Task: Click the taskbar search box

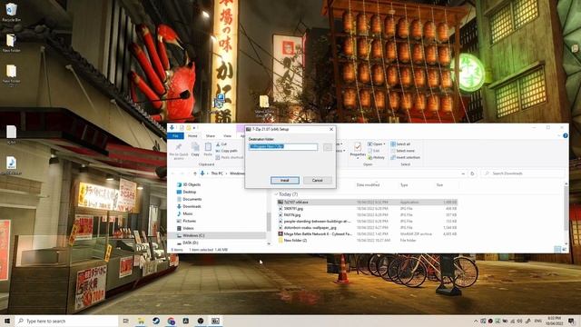Action: click(66, 321)
